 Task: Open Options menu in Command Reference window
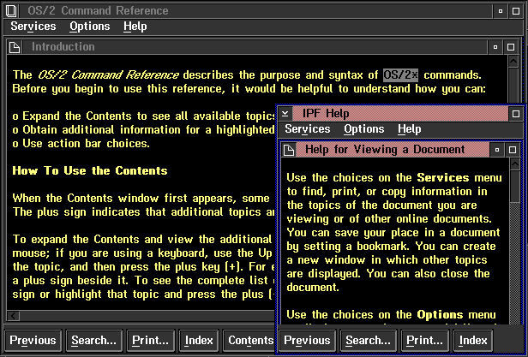tap(89, 27)
